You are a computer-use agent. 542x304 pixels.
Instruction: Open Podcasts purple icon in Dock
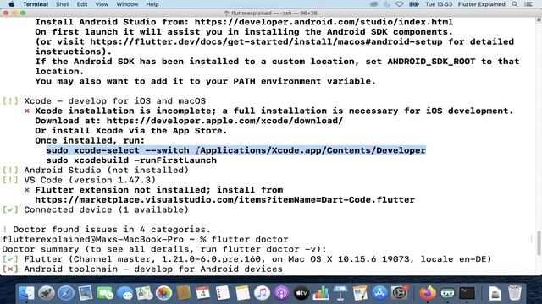(281, 293)
